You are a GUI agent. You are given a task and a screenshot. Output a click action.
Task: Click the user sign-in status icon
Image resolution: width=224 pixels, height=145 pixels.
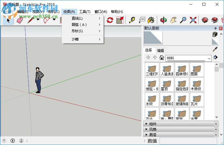point(21,141)
